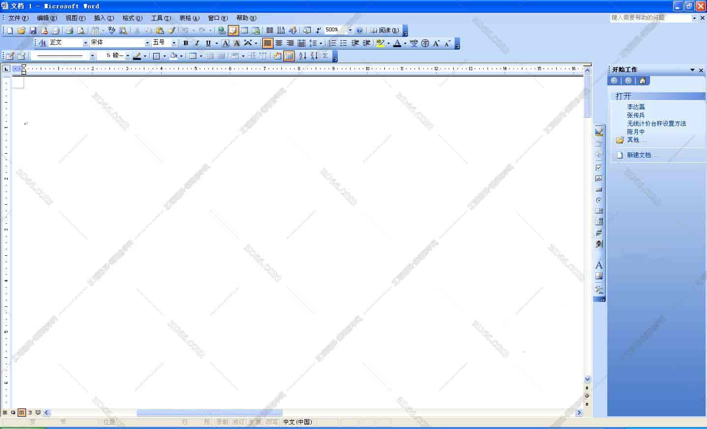This screenshot has width=707, height=429.
Task: Open a file with the Open folder icon
Action: coord(21,30)
